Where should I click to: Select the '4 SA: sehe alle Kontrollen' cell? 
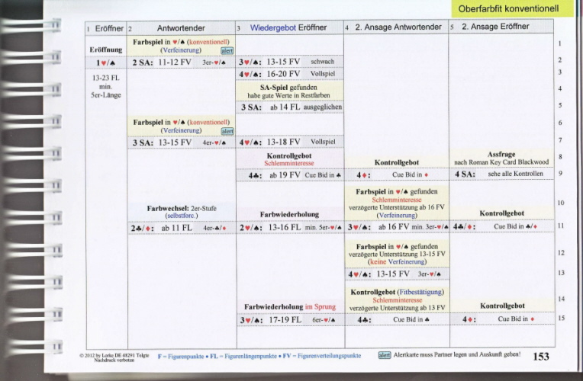501,174
